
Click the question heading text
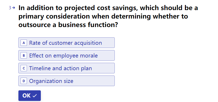click(x=108, y=16)
